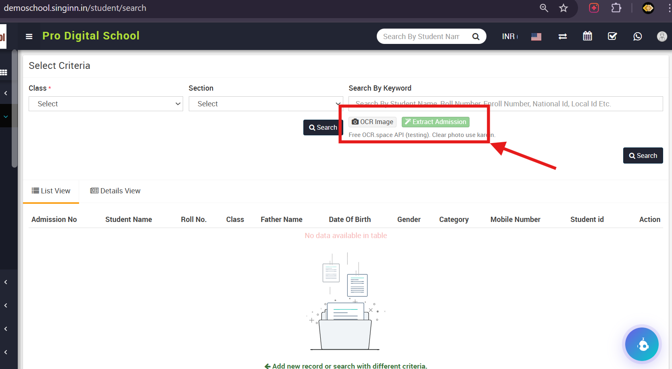Open INR currency selector
Image resolution: width=672 pixels, height=369 pixels.
[509, 37]
